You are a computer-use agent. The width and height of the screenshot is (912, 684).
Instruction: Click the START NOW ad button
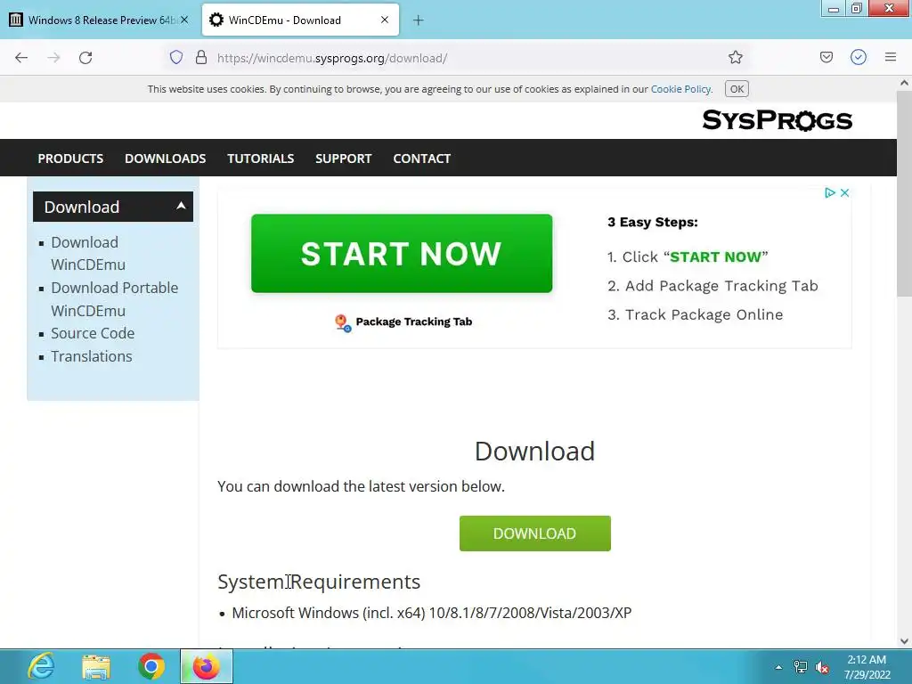[x=402, y=254]
